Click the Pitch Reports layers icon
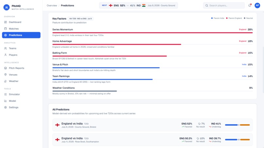Viewport: 264px width, 148px height. click(x=5, y=68)
